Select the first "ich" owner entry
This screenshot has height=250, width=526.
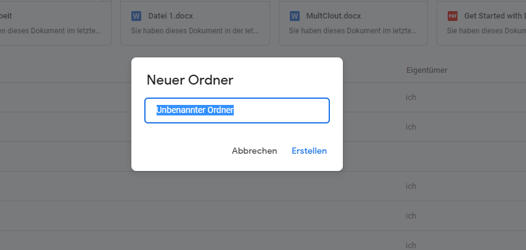pos(411,98)
